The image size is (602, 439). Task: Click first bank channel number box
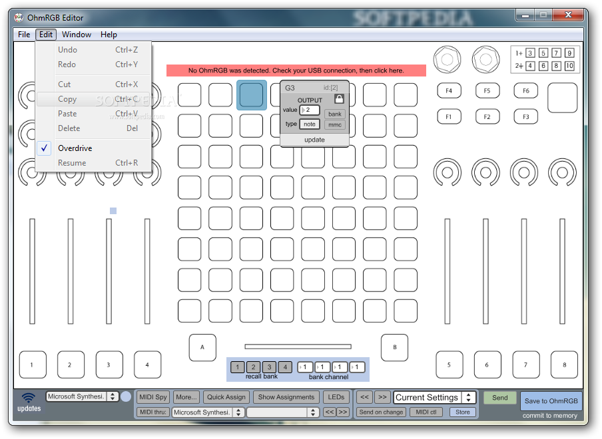[x=306, y=367]
